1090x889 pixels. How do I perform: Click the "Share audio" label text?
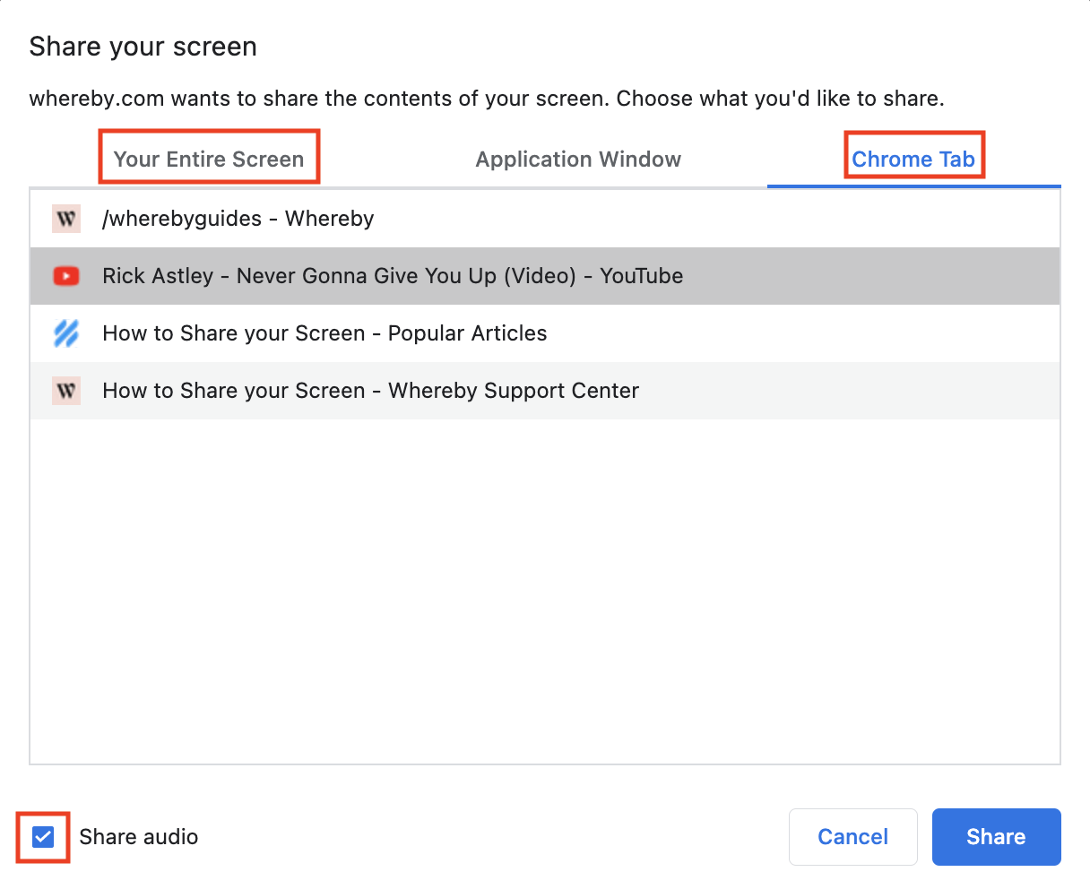tap(138, 837)
